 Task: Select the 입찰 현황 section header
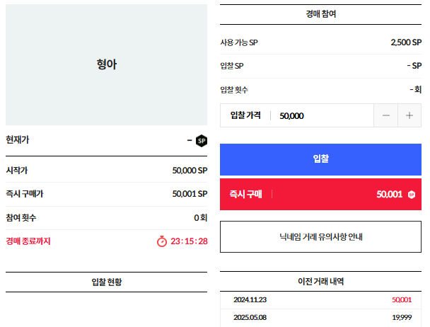[106, 282]
